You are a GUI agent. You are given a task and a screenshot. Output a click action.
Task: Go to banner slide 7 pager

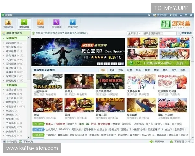click(x=119, y=64)
